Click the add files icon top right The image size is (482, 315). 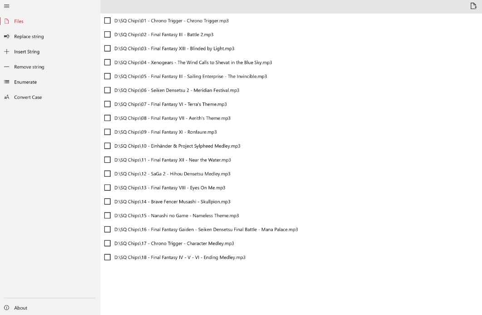[473, 6]
